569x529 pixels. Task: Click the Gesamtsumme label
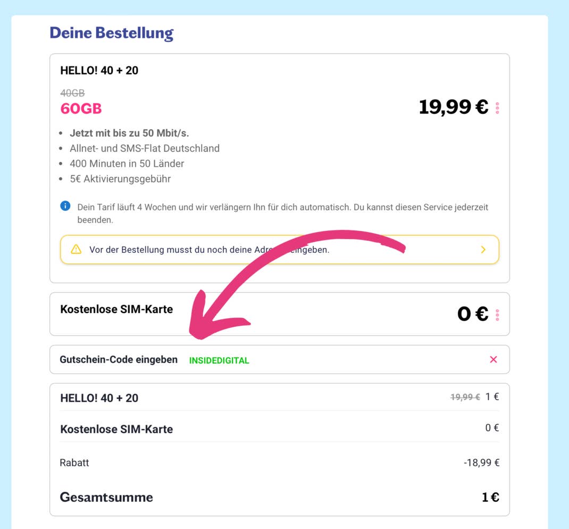coord(106,498)
